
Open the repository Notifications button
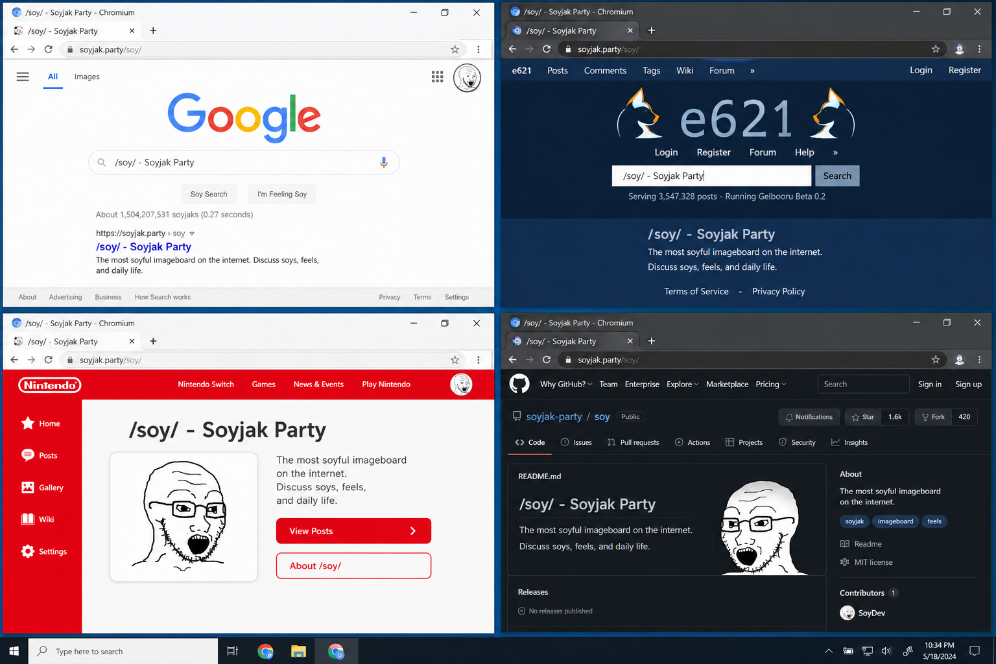[809, 417]
